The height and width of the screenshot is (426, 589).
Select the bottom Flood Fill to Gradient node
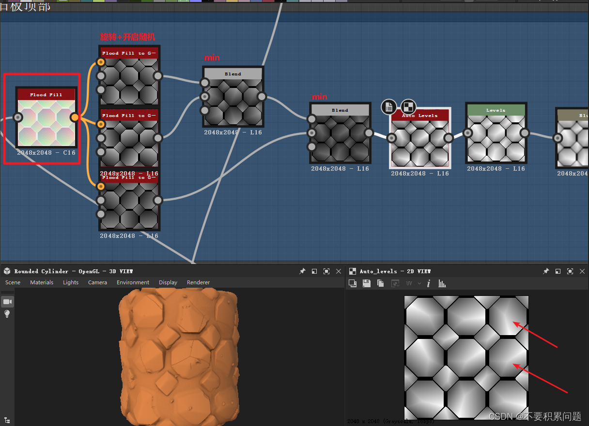(x=129, y=200)
